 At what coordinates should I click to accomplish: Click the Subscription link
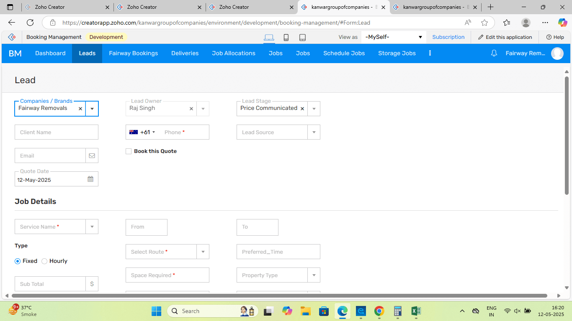[448, 37]
